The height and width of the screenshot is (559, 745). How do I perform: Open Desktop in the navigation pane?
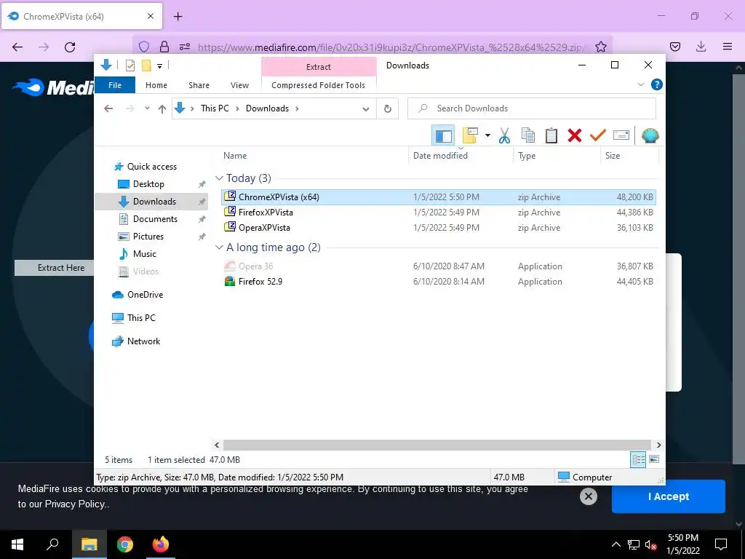[x=148, y=184]
